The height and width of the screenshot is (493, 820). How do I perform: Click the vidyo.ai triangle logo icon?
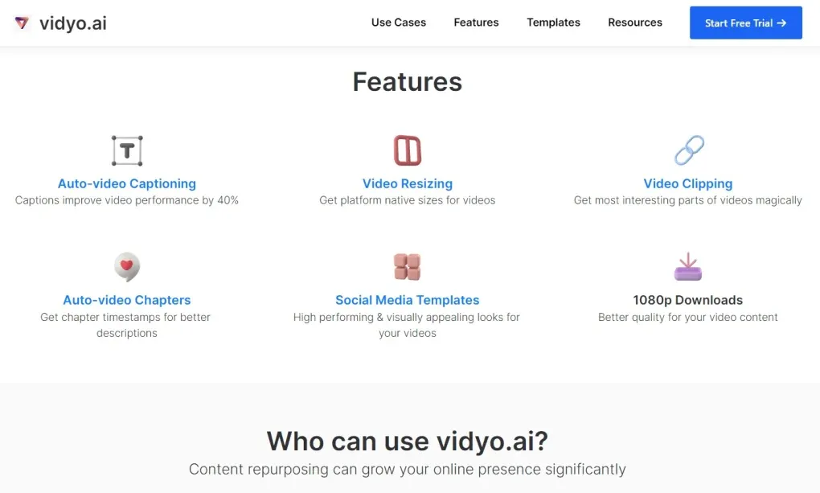22,23
